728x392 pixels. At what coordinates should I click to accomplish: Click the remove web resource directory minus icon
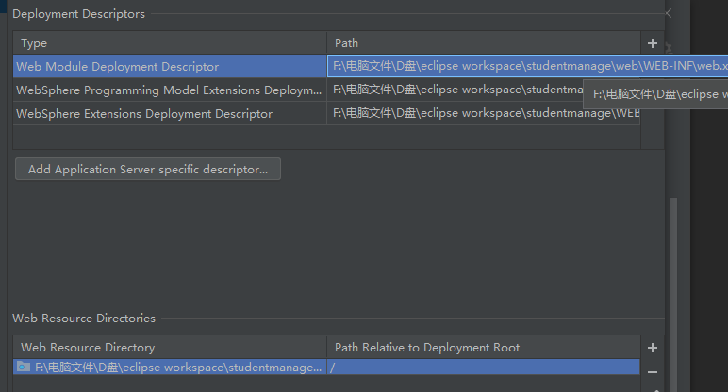click(x=652, y=371)
